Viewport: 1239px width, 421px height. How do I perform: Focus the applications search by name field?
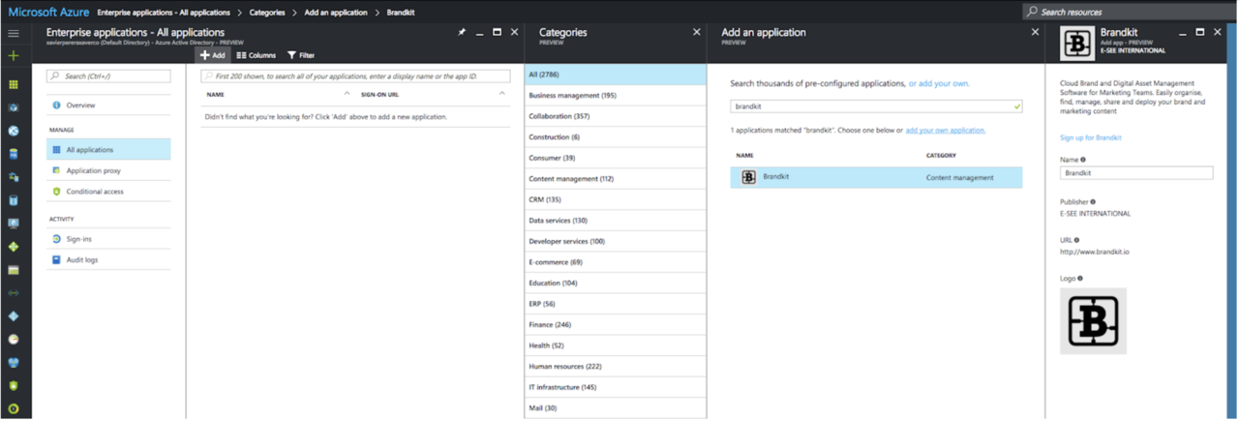click(355, 75)
